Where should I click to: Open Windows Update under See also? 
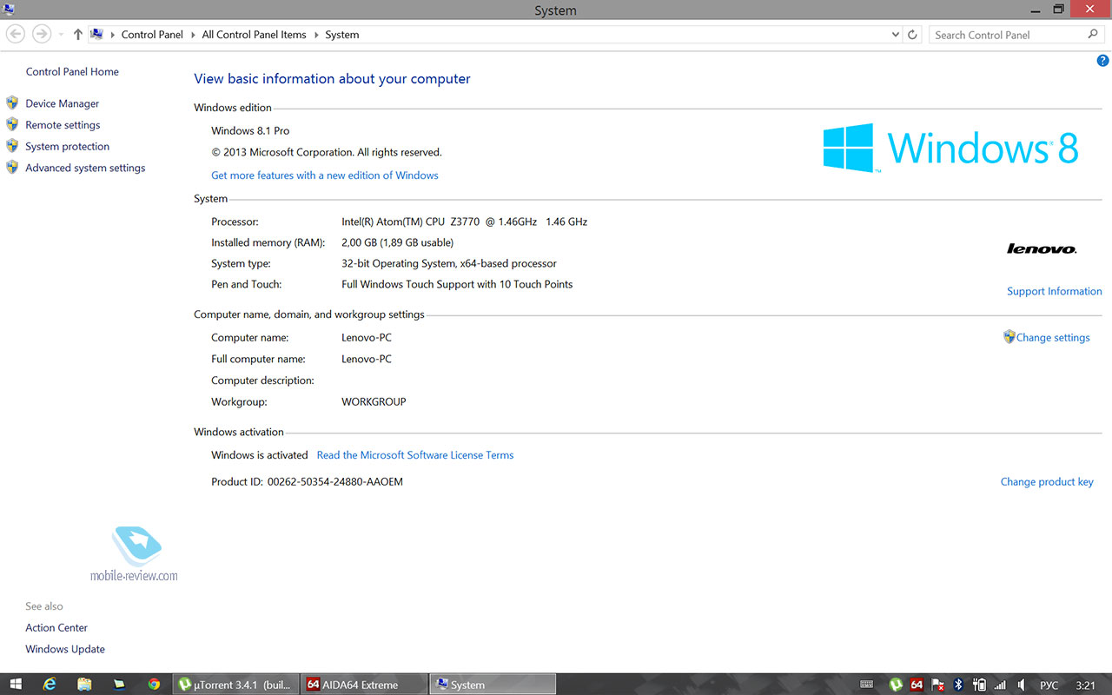click(65, 650)
